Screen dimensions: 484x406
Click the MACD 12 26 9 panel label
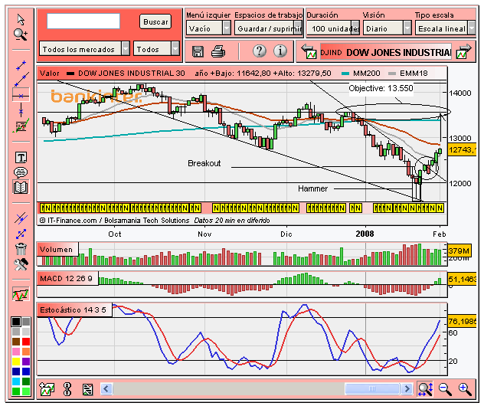67,279
